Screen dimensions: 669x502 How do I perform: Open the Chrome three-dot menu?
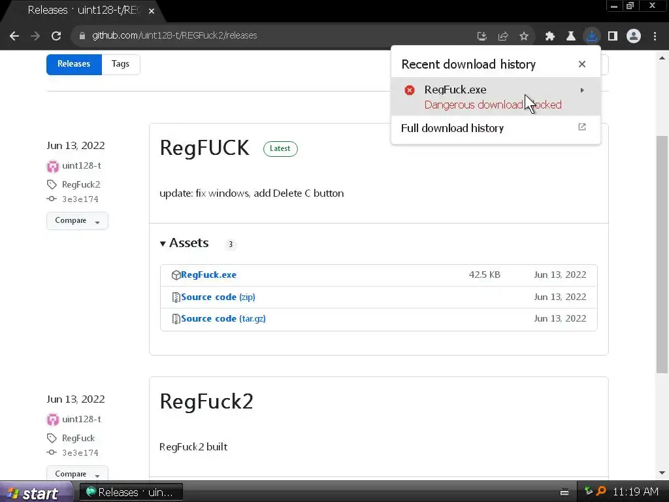coord(655,37)
